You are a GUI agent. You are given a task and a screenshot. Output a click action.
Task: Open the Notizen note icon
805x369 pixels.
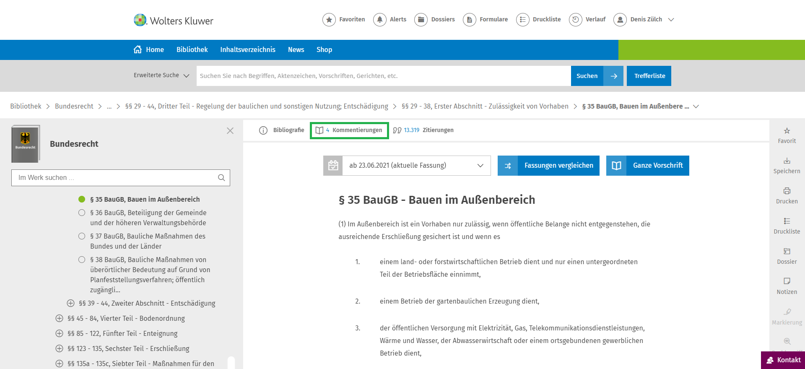tap(787, 281)
